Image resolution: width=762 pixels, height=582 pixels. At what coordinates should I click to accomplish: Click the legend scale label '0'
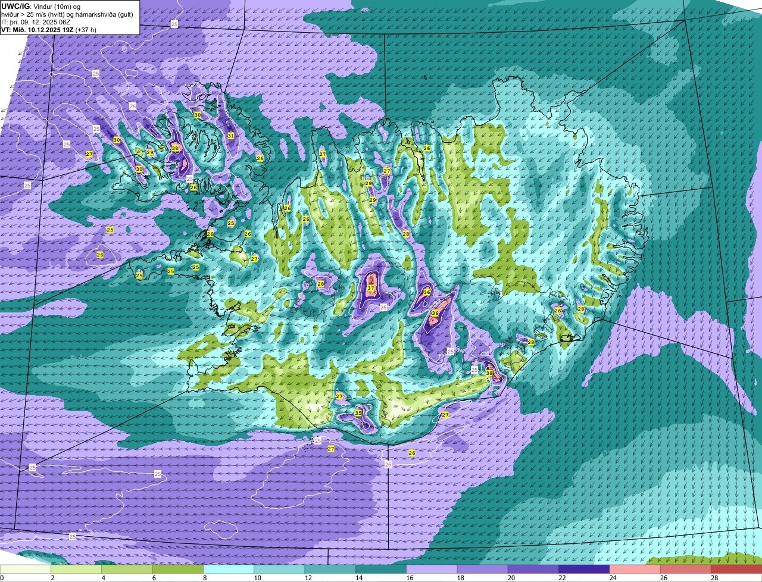(x=2, y=578)
